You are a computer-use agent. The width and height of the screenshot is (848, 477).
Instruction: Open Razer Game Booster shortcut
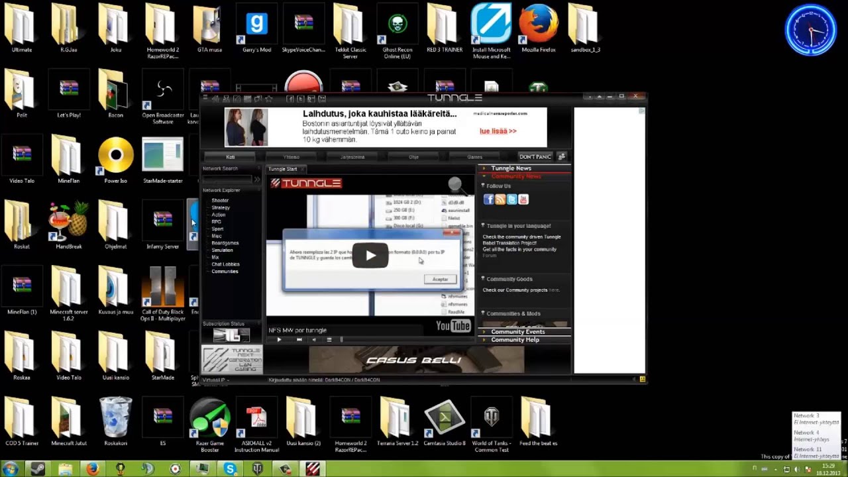(x=210, y=425)
